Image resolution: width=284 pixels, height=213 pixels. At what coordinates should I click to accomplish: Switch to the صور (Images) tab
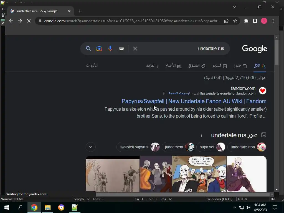pos(240,66)
